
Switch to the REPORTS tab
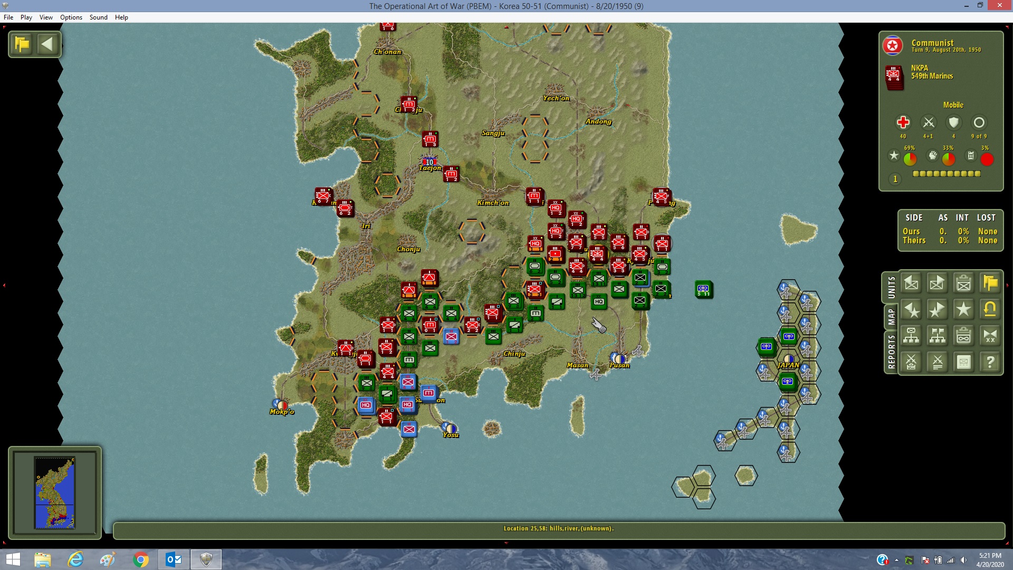coord(891,352)
